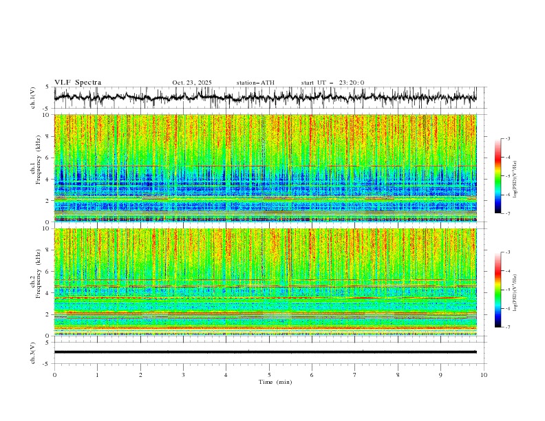The width and height of the screenshot is (545, 421).
Task: Click the "VLF Spectra" title text
Action: click(78, 83)
